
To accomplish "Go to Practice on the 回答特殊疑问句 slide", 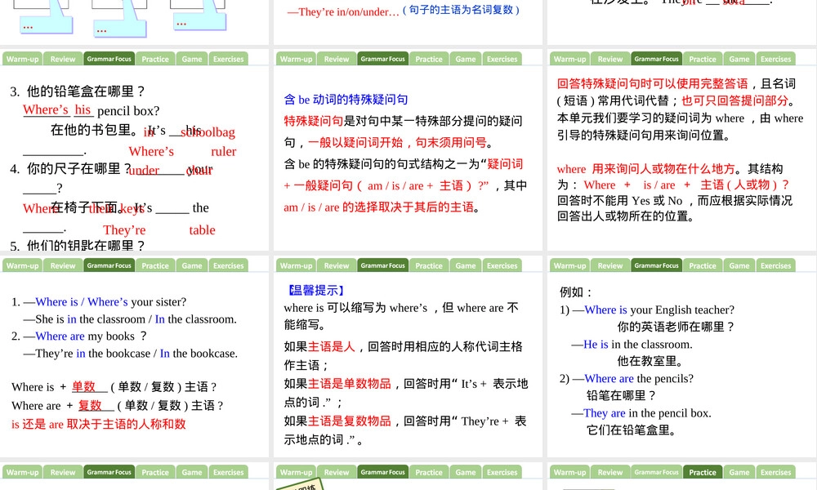I will [x=703, y=59].
